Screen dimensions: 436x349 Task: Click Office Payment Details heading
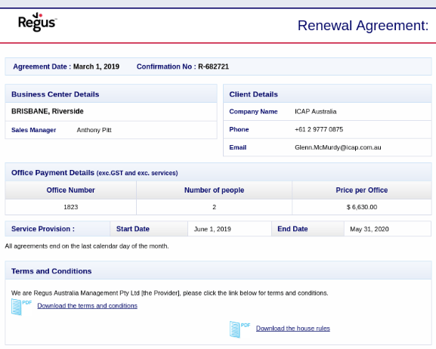pos(94,173)
